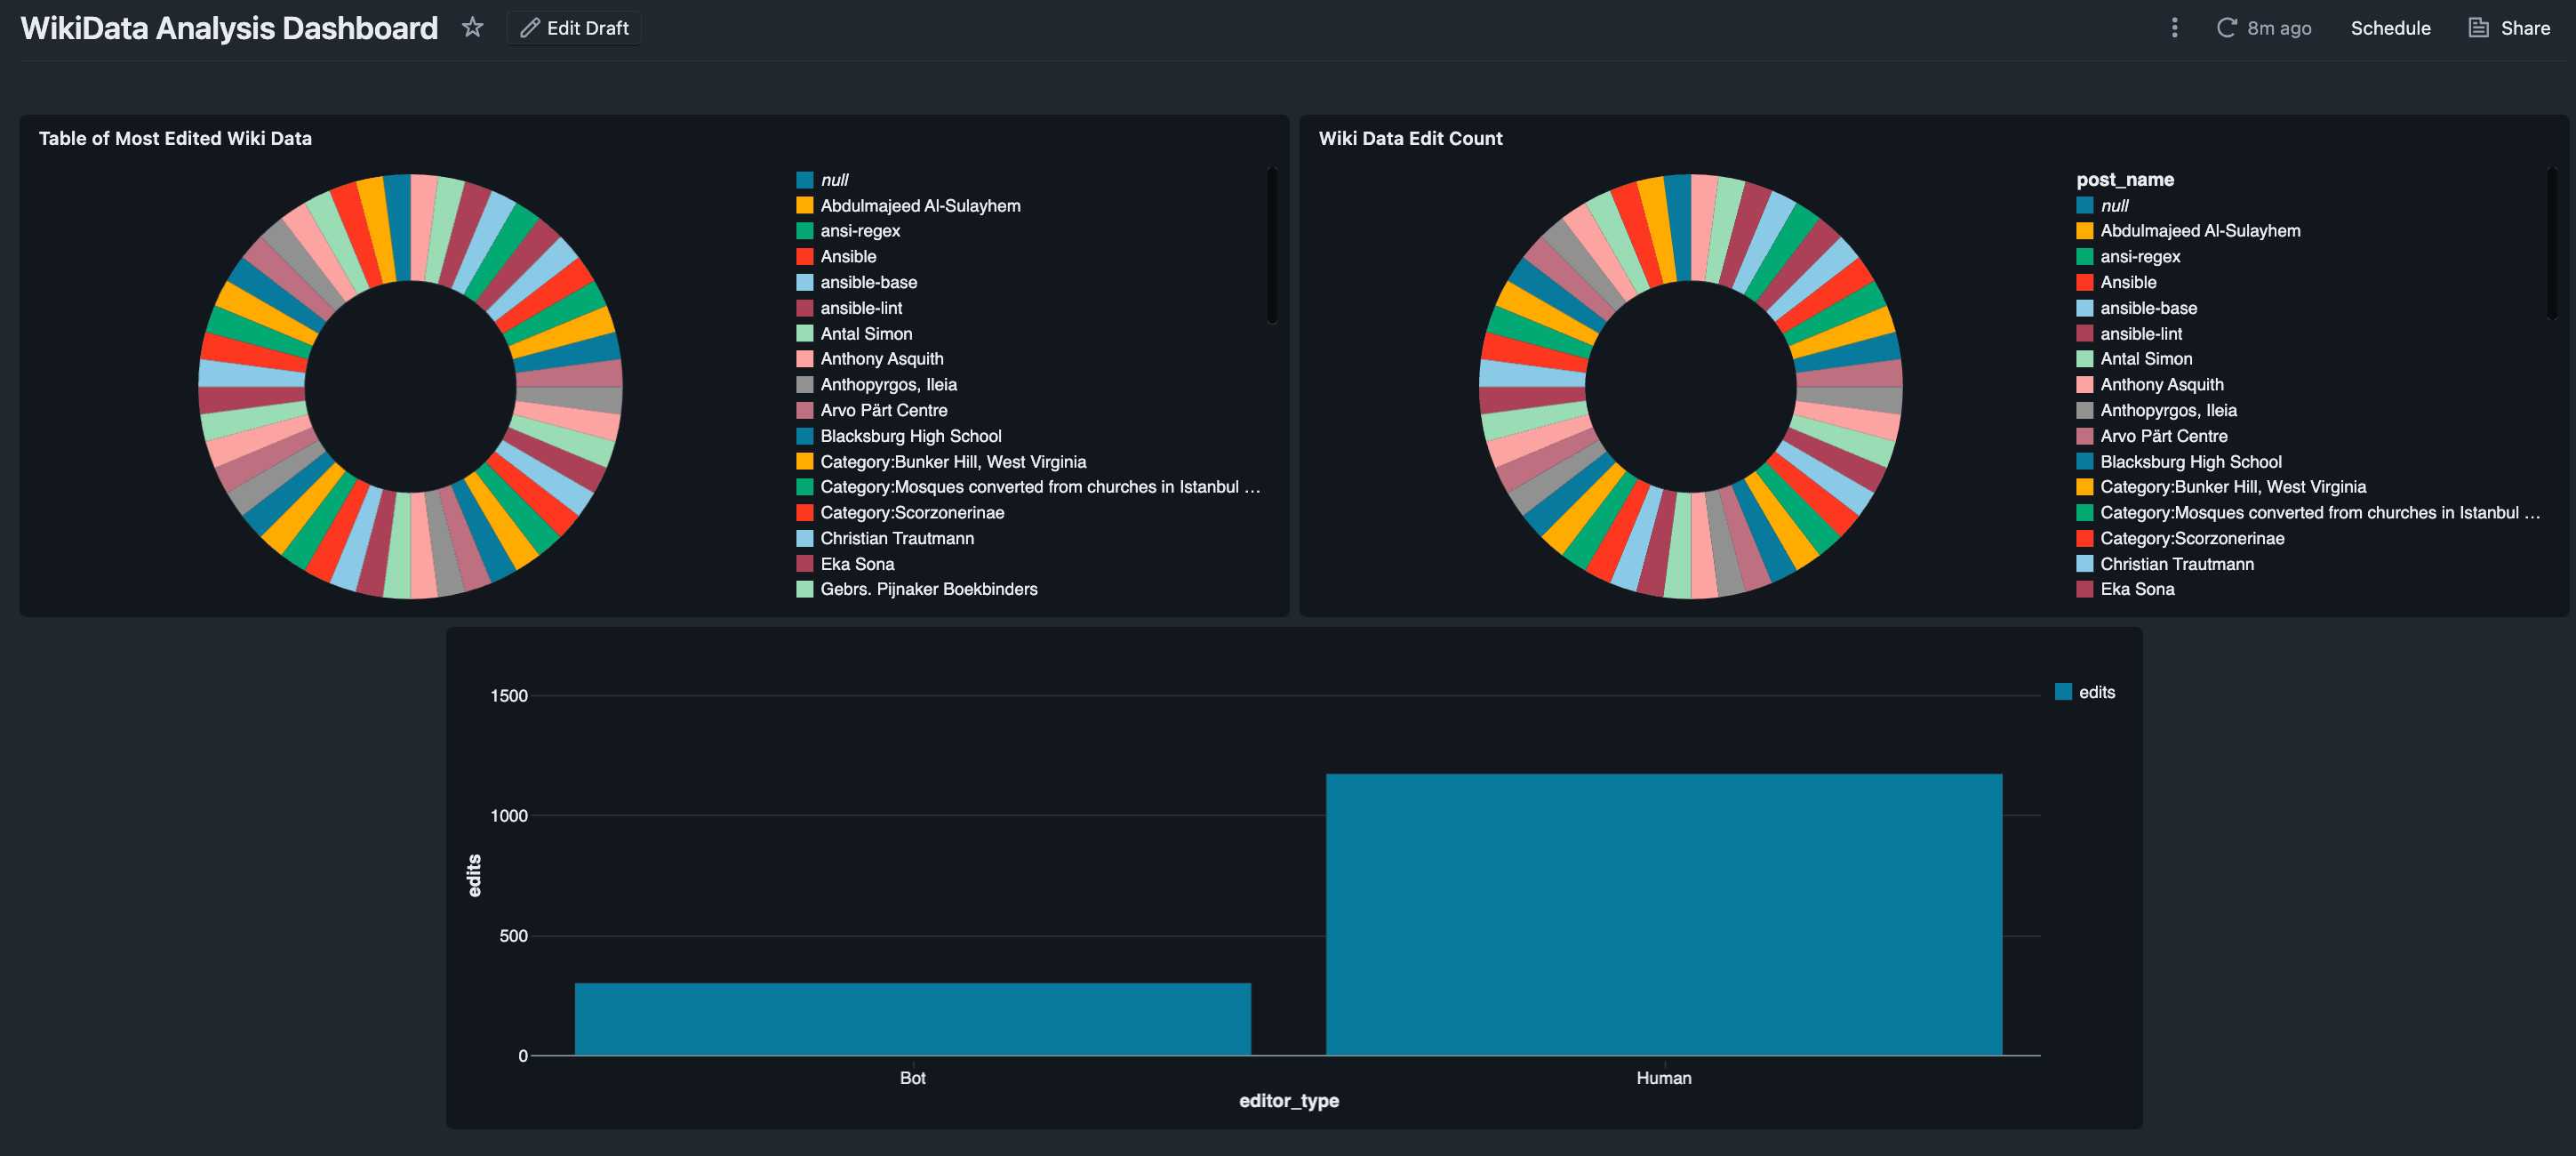Toggle 'Eka Sona' in the left chart legend
Image resolution: width=2576 pixels, height=1156 pixels.
click(857, 563)
